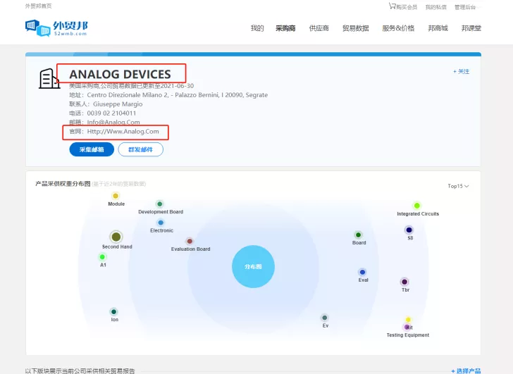
Task: Select the dark blue S8 node
Action: 409,230
